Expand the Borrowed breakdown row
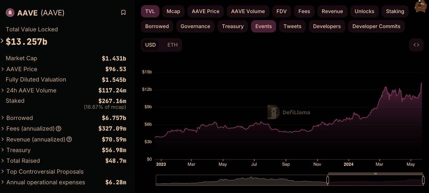 pos(3,118)
